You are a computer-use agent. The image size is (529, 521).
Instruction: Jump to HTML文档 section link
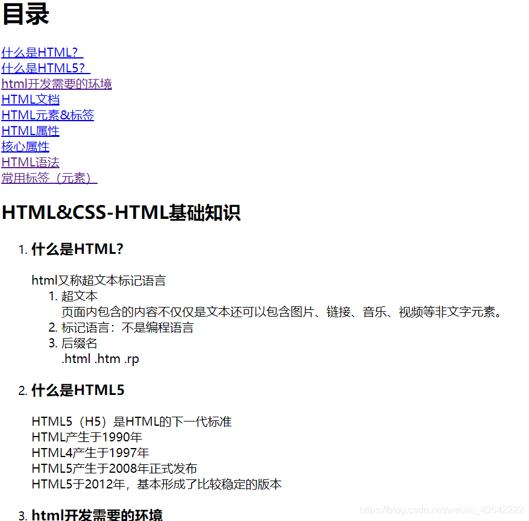(x=30, y=99)
